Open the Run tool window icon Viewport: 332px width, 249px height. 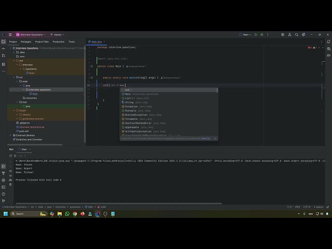(x=4, y=166)
